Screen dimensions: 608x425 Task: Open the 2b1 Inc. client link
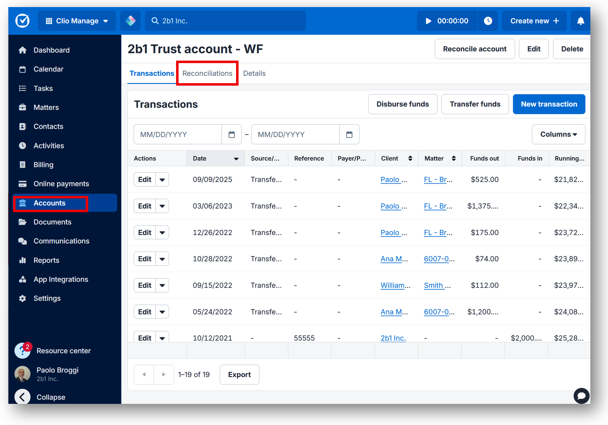[x=393, y=338]
